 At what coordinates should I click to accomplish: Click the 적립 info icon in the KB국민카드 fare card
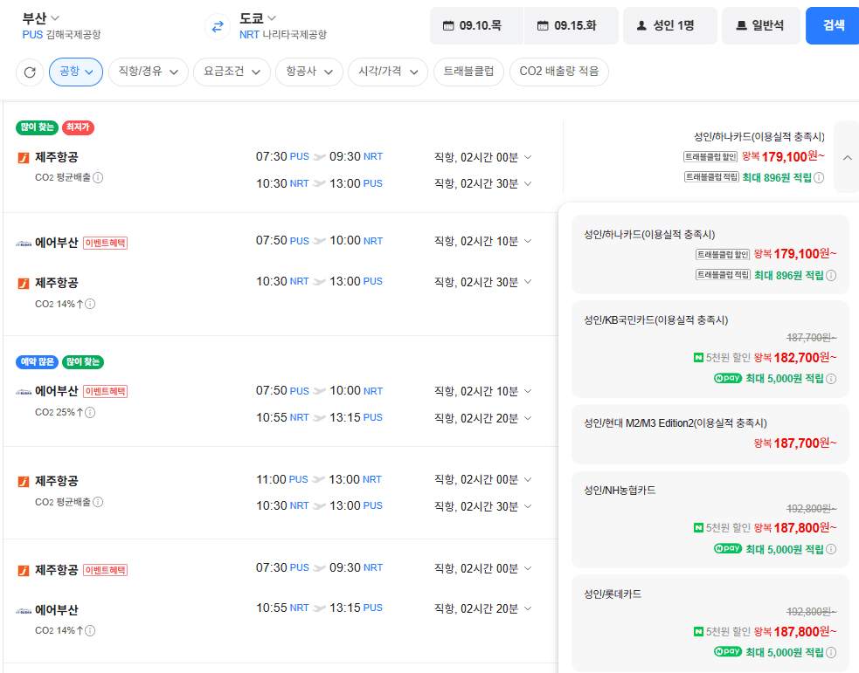click(831, 379)
